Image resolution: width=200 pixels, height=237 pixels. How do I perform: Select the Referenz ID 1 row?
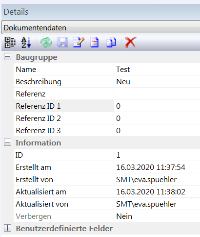pos(107,106)
